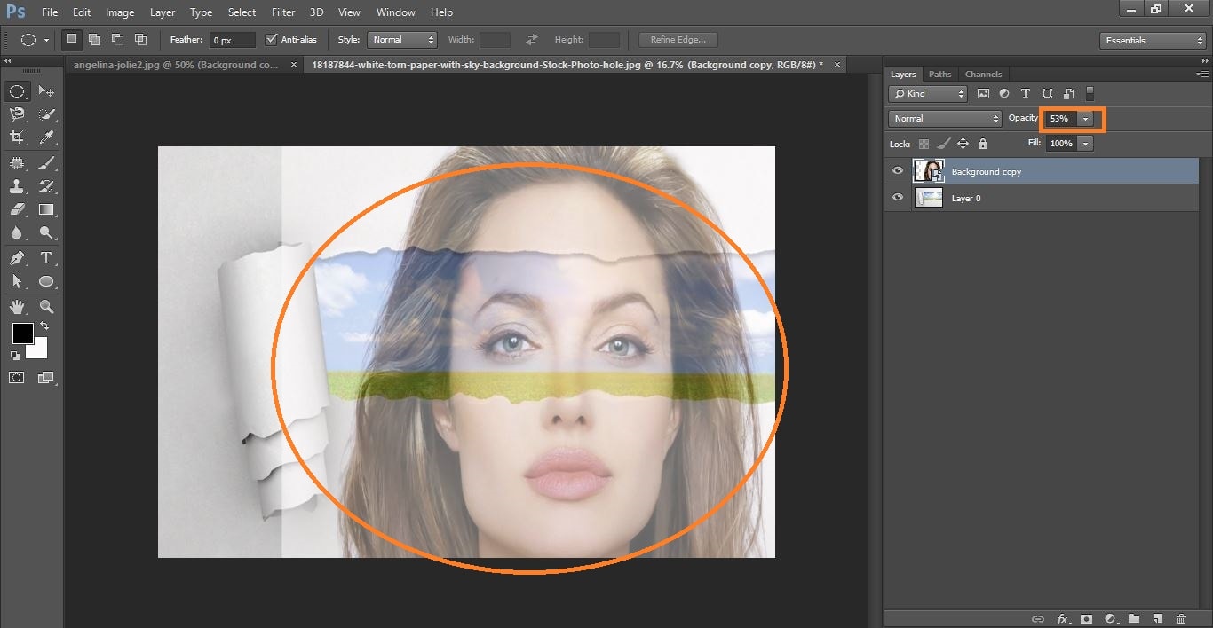Viewport: 1213px width, 628px height.
Task: Select the Zoom tool
Action: click(x=46, y=307)
